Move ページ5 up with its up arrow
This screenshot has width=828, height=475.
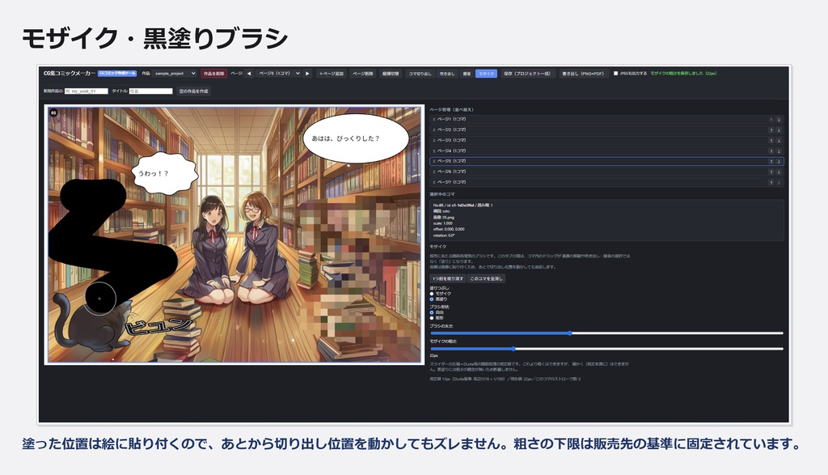pos(771,162)
